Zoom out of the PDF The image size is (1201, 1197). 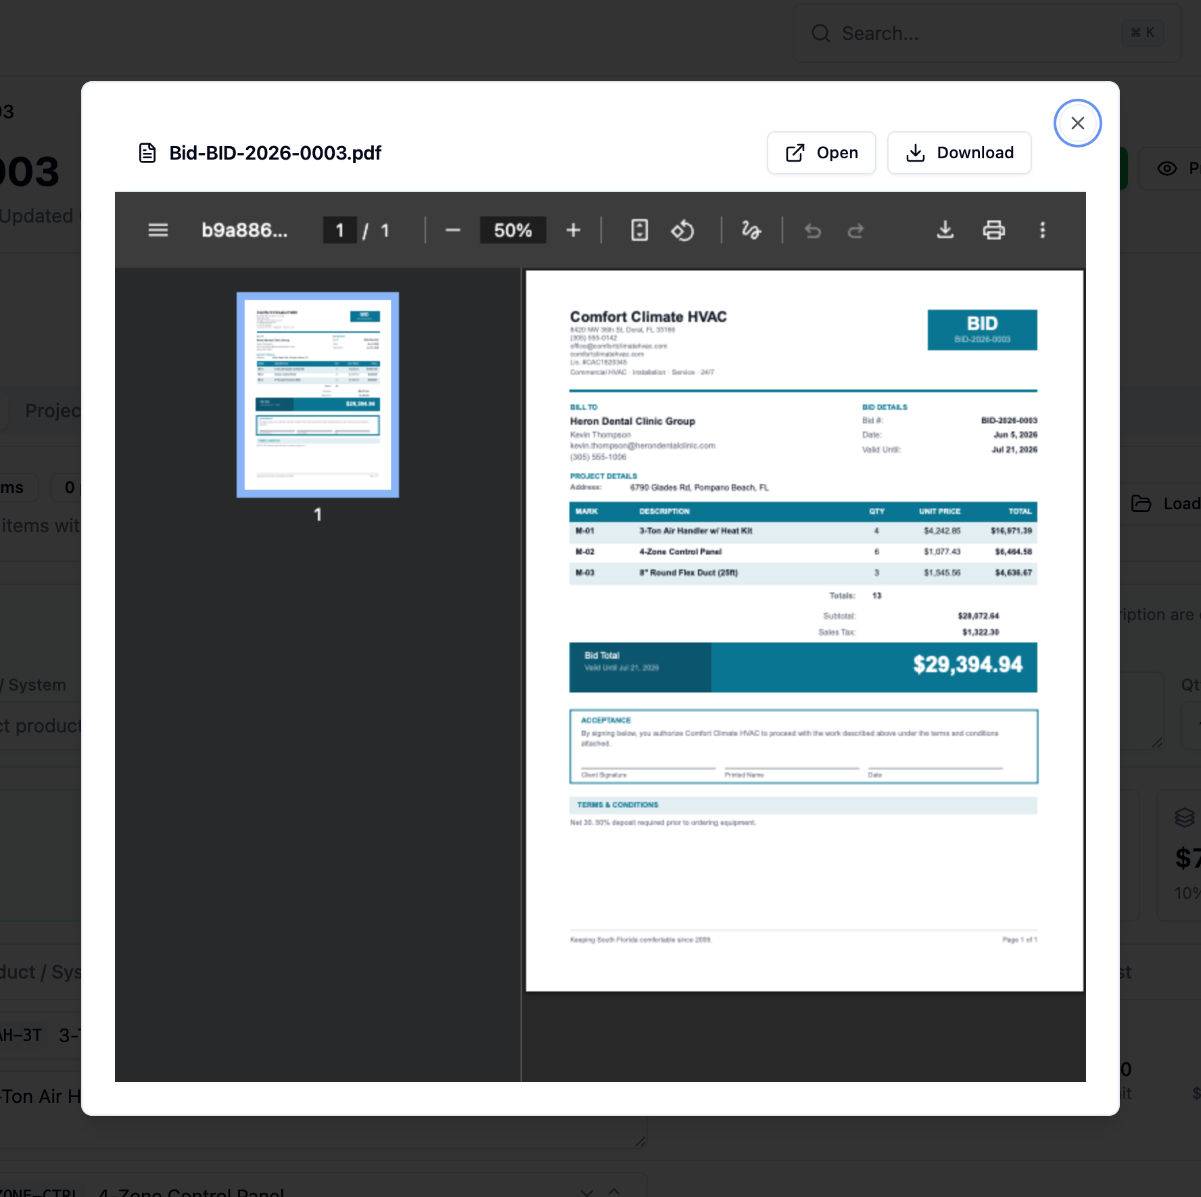coord(452,231)
